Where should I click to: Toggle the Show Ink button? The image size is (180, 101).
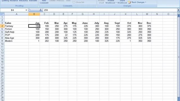pyautogui.click(x=78, y=2)
